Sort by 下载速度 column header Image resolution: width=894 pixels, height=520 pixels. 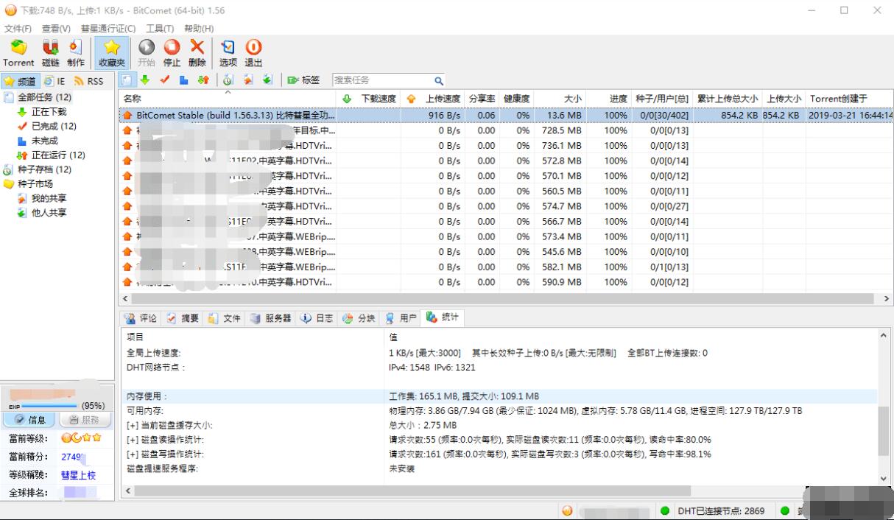[x=369, y=99]
